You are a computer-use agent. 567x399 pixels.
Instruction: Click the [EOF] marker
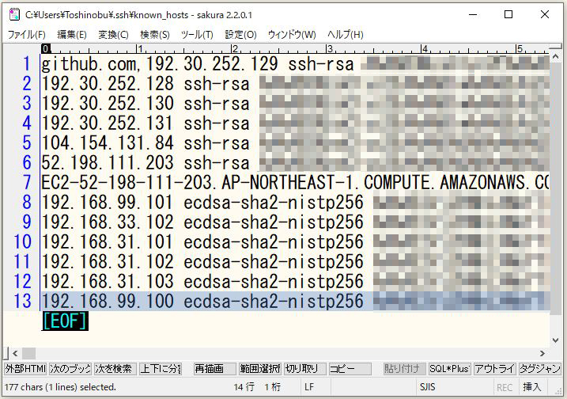pyautogui.click(x=65, y=321)
